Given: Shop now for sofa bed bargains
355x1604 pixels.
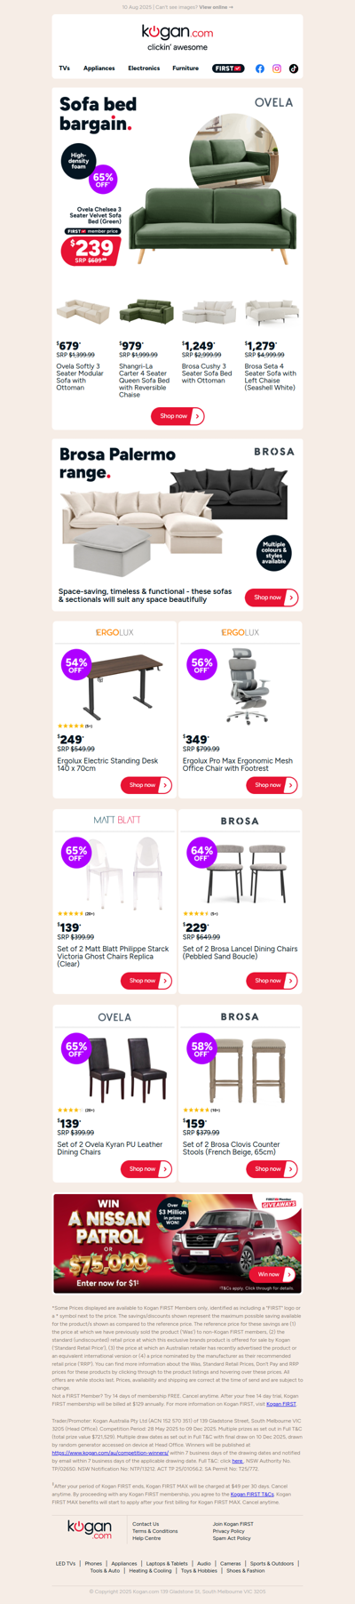Looking at the screenshot, I should [177, 416].
